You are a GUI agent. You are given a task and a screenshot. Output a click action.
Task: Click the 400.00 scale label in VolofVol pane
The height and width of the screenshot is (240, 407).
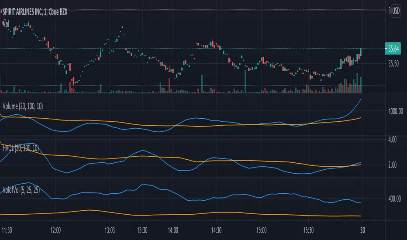point(396,199)
